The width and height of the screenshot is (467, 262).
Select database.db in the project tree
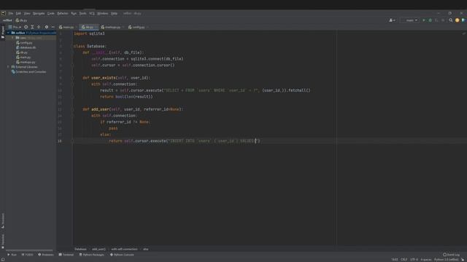tap(26, 47)
